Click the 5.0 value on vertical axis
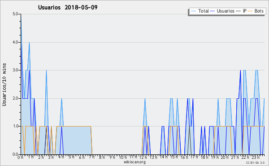 coord(15,14)
